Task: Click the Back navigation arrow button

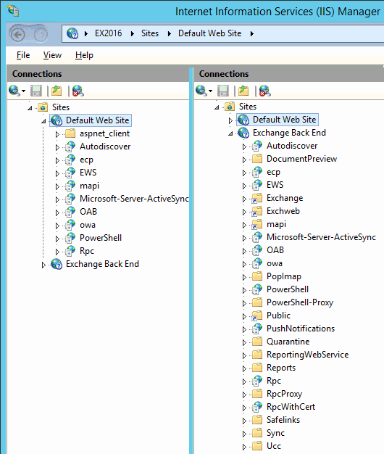Action: [x=17, y=35]
